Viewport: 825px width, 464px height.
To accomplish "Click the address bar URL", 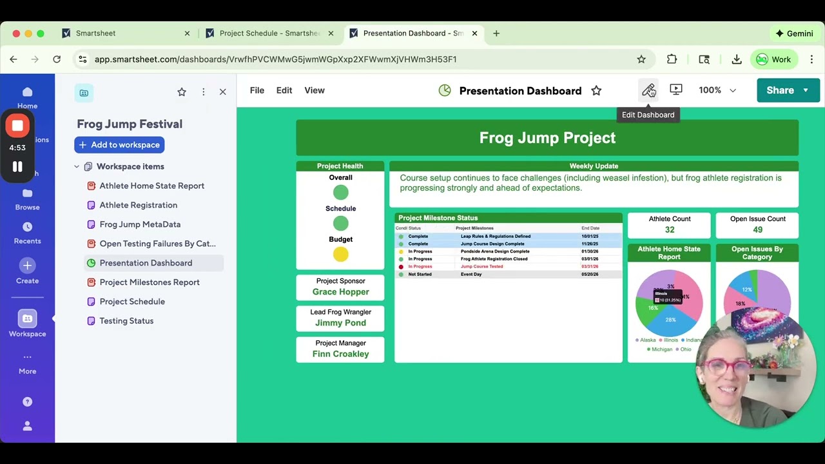I will 275,59.
